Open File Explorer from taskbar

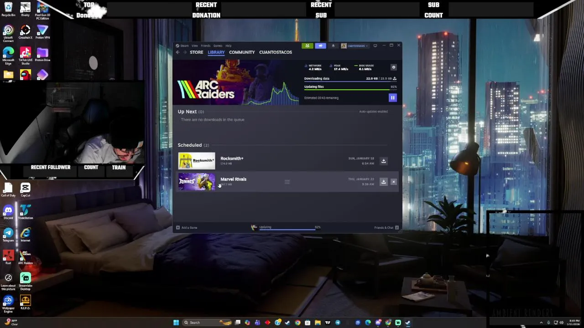318,323
